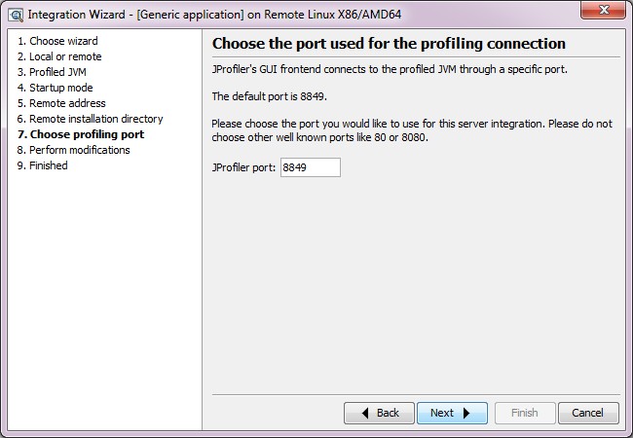Viewport: 633px width, 438px height.
Task: Click the "Choose the port" page heading
Action: (389, 44)
